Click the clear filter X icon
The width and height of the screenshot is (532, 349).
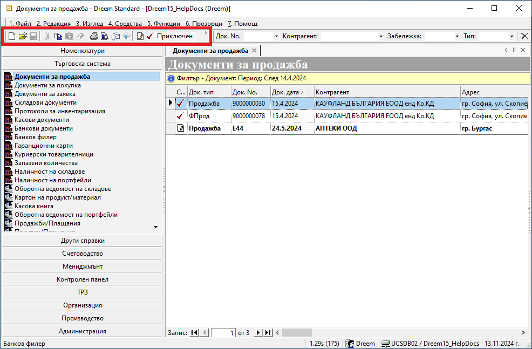click(x=524, y=36)
